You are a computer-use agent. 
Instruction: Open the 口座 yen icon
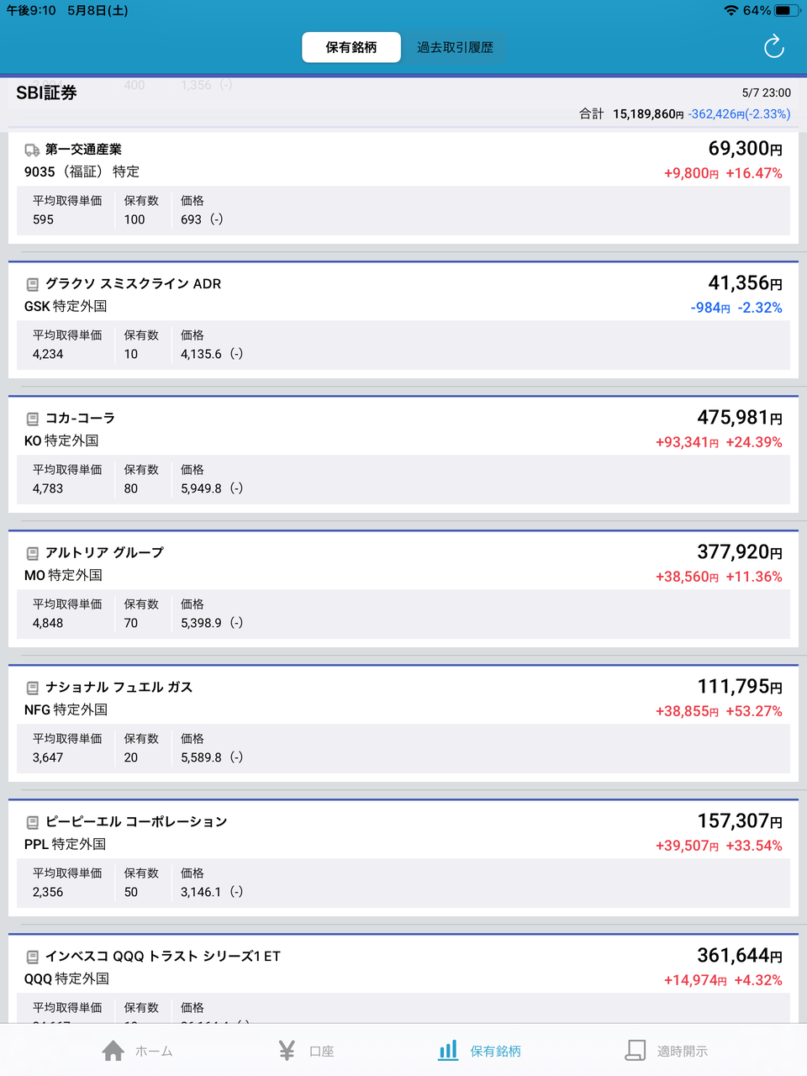click(x=287, y=1051)
